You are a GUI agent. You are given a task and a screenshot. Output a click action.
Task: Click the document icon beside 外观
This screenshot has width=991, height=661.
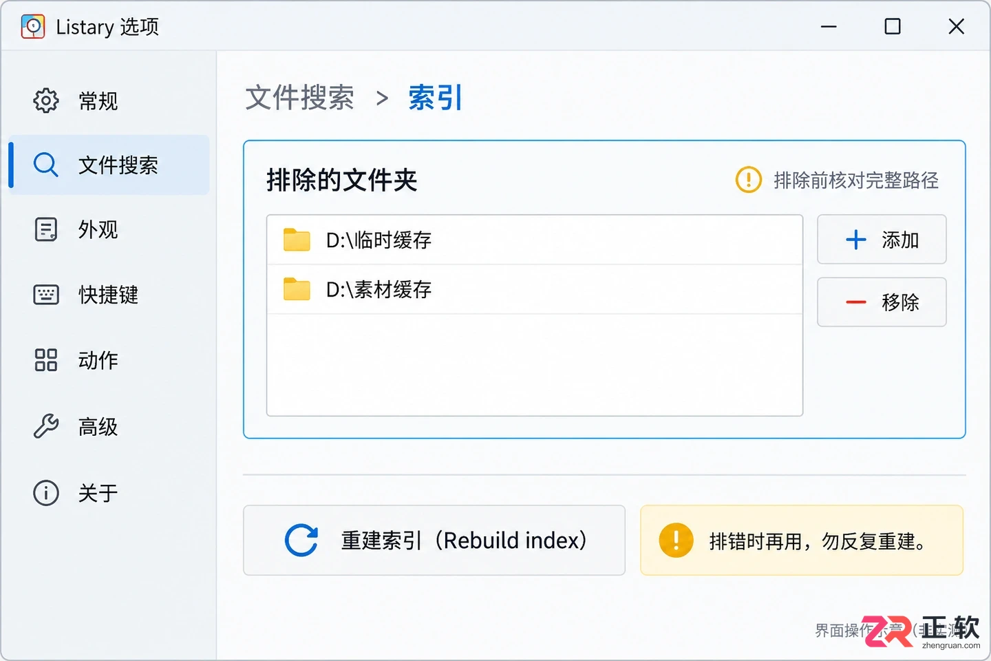tap(46, 229)
